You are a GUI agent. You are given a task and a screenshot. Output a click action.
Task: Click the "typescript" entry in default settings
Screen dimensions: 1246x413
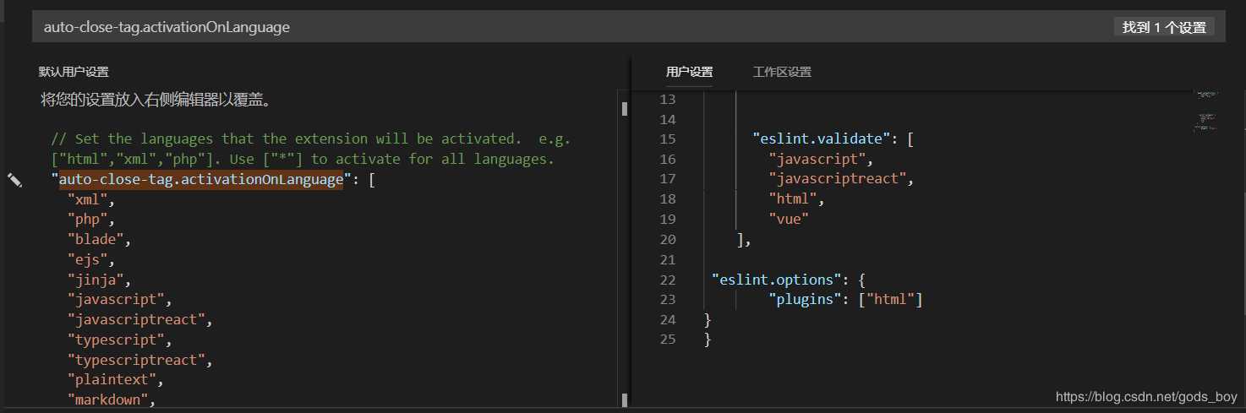pyautogui.click(x=116, y=340)
